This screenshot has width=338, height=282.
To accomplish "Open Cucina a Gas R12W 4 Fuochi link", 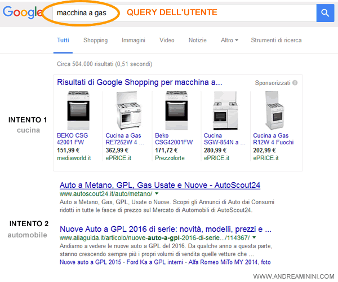I will tap(273, 139).
